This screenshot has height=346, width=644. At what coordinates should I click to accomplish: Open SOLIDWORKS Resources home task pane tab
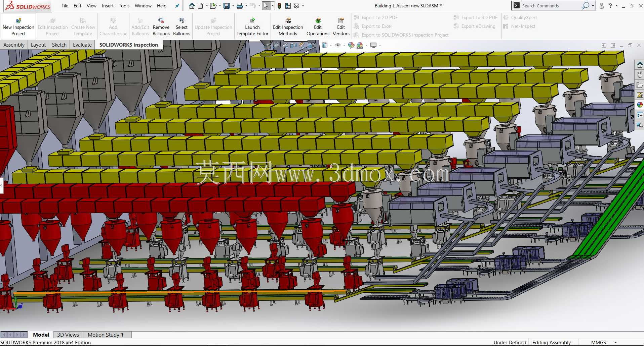[x=640, y=65]
